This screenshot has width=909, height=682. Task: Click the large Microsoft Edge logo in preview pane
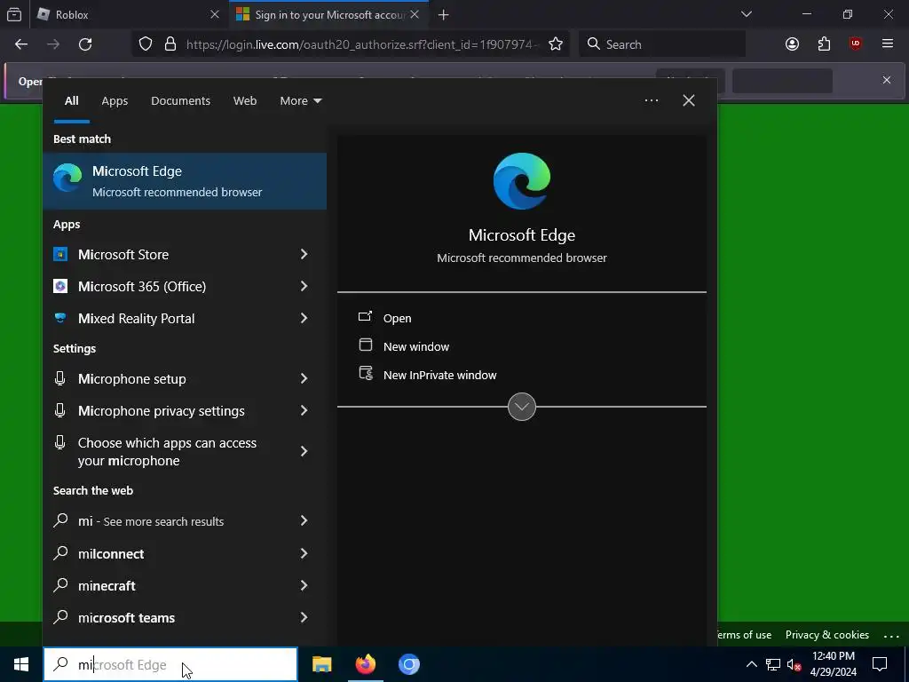point(522,181)
